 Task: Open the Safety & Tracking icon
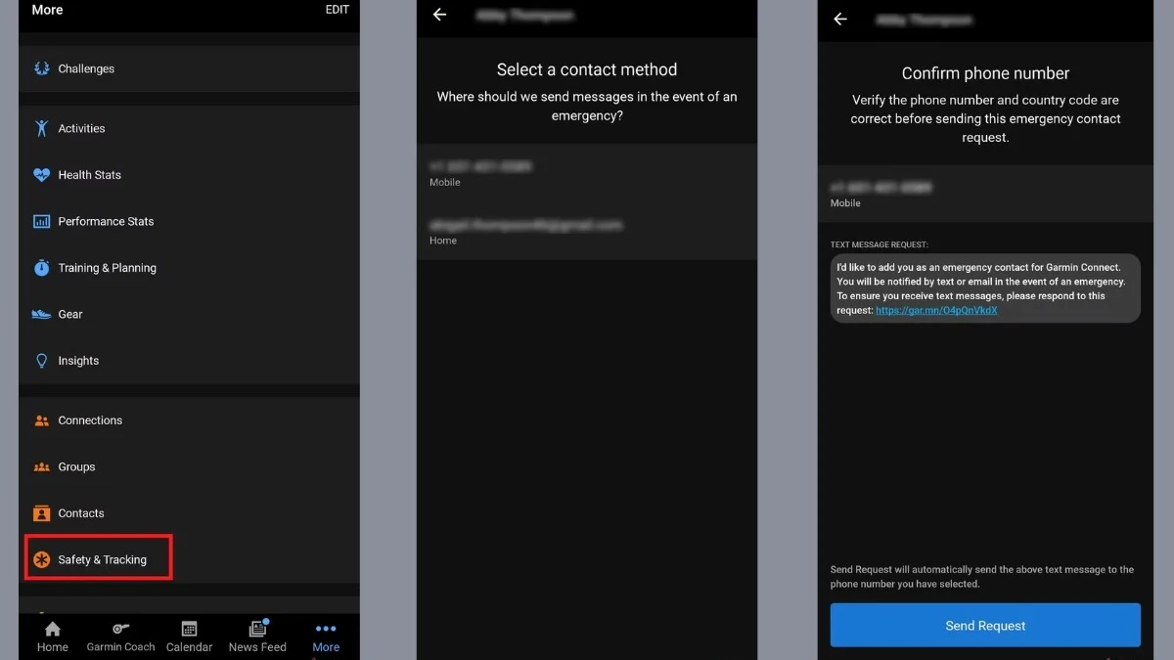pyautogui.click(x=41, y=560)
